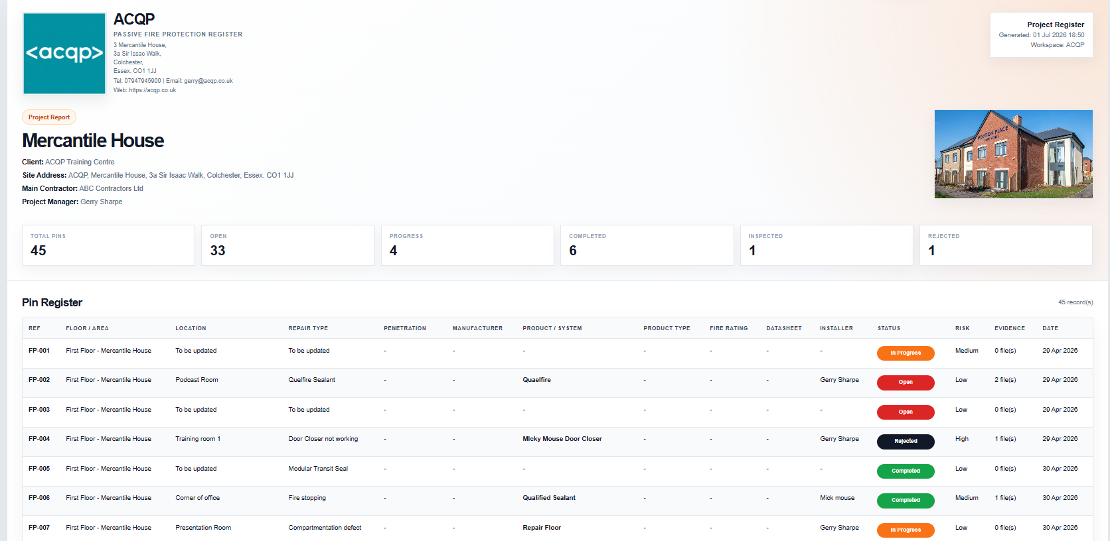Viewport: 1110px width, 541px height.
Task: Click the Micky Mouse Door Closer product
Action: coord(562,439)
